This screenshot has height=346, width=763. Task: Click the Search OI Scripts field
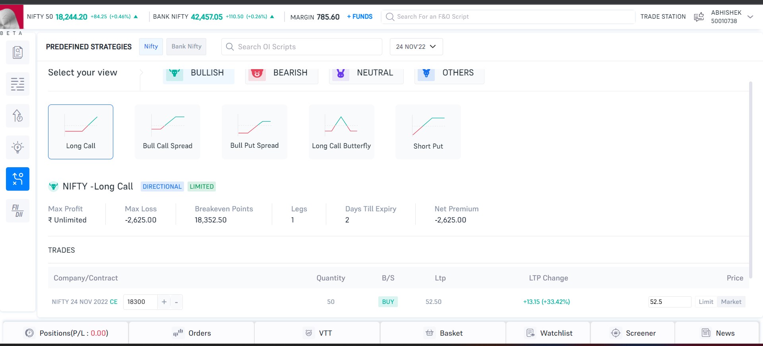302,46
